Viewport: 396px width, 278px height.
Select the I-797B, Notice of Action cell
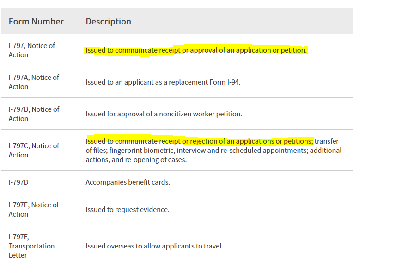click(x=39, y=114)
